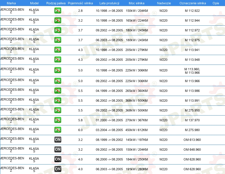Click the Marka column header
225x174 pixels.
[11, 3]
